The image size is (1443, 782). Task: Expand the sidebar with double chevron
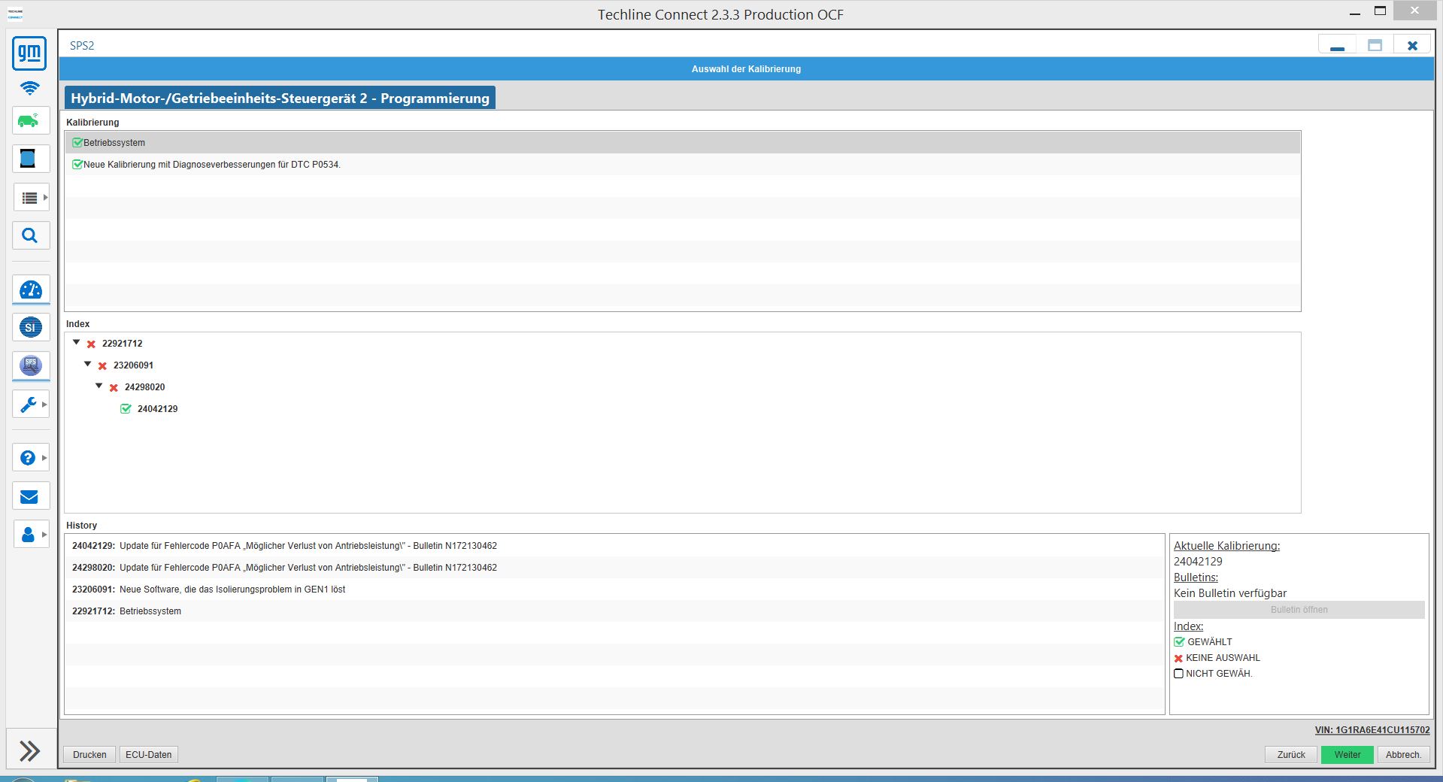(x=30, y=750)
